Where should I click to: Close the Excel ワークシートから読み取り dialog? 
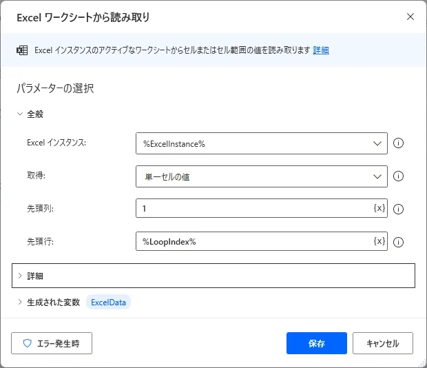(x=410, y=17)
